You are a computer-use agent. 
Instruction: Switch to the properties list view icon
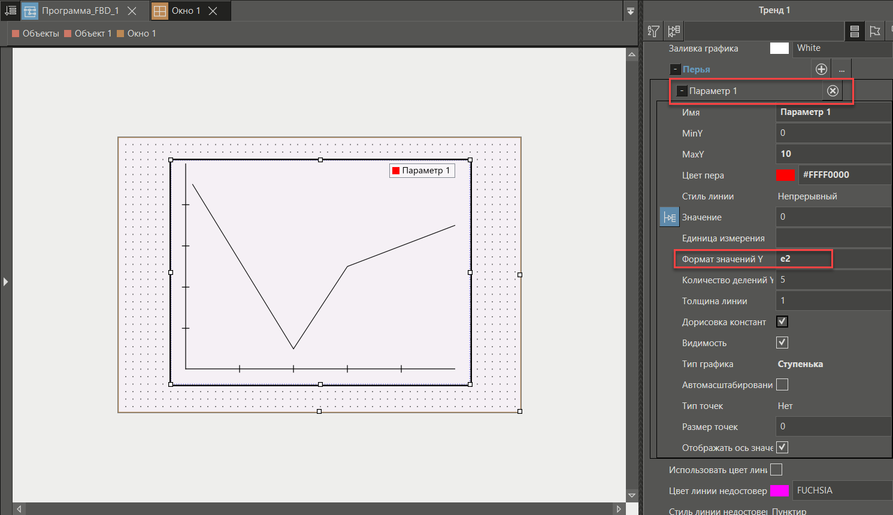tap(855, 31)
